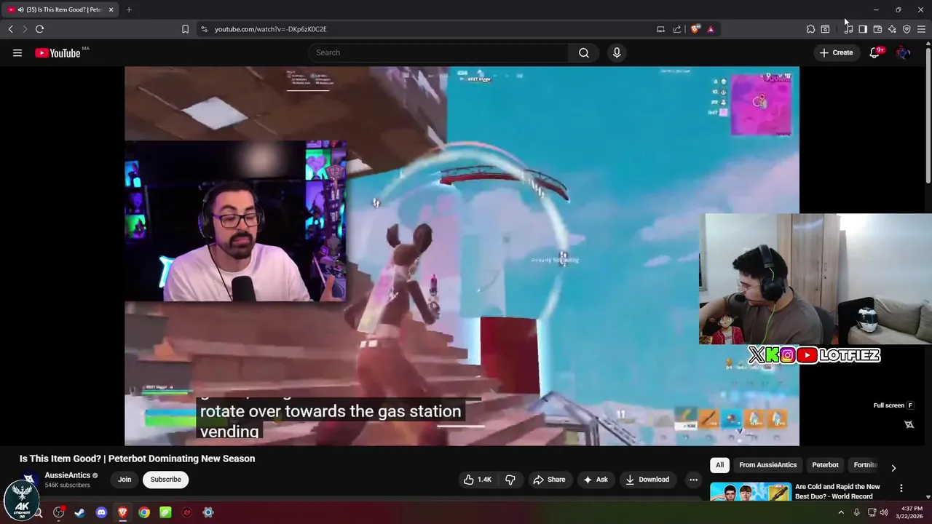Open a new browser tab
The height and width of the screenshot is (524, 932).
tap(129, 9)
